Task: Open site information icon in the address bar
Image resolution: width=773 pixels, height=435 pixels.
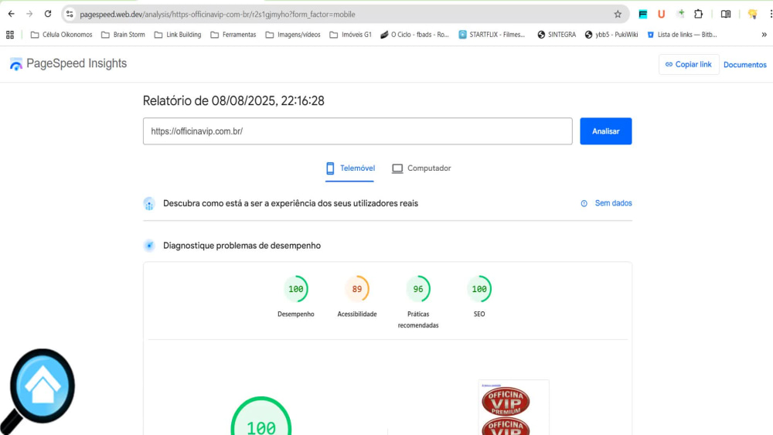Action: [x=70, y=14]
